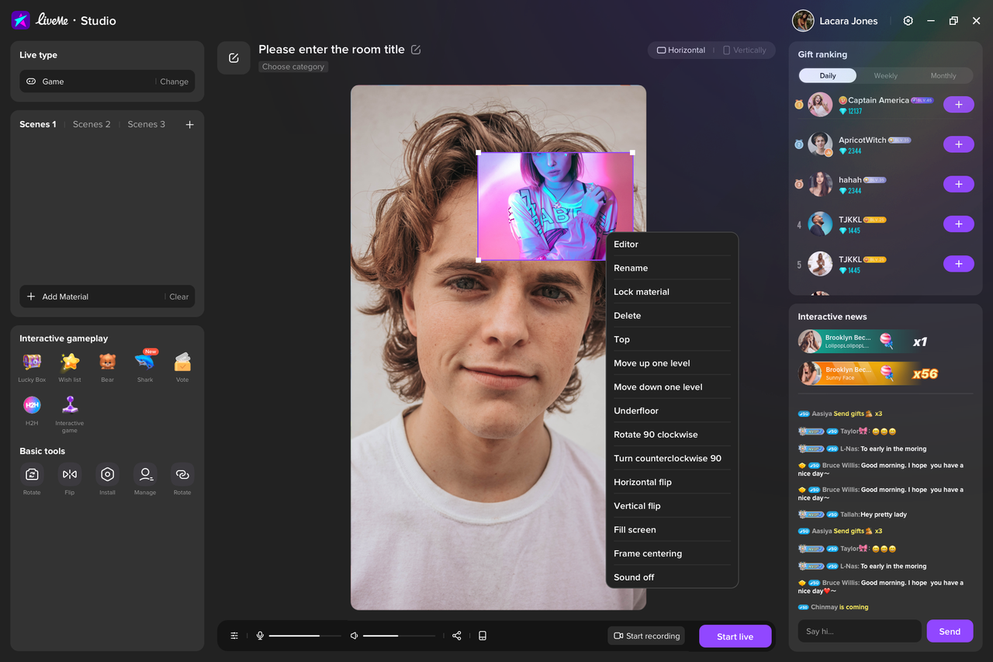Click Start recording

pyautogui.click(x=645, y=635)
